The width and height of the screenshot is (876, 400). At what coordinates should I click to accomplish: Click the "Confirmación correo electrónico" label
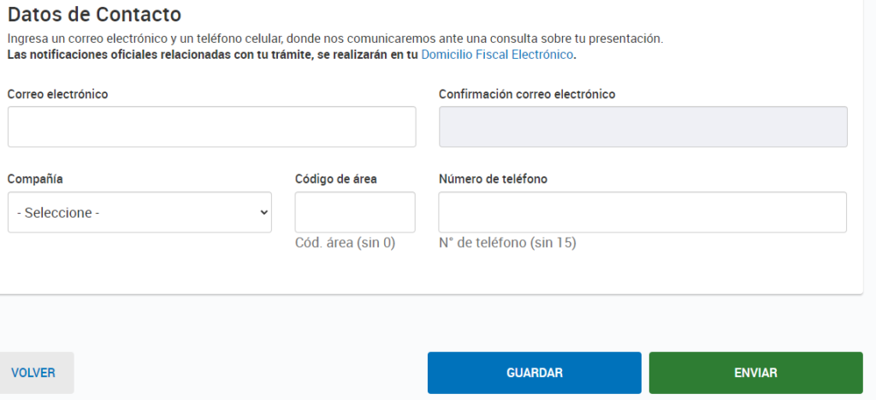click(526, 94)
